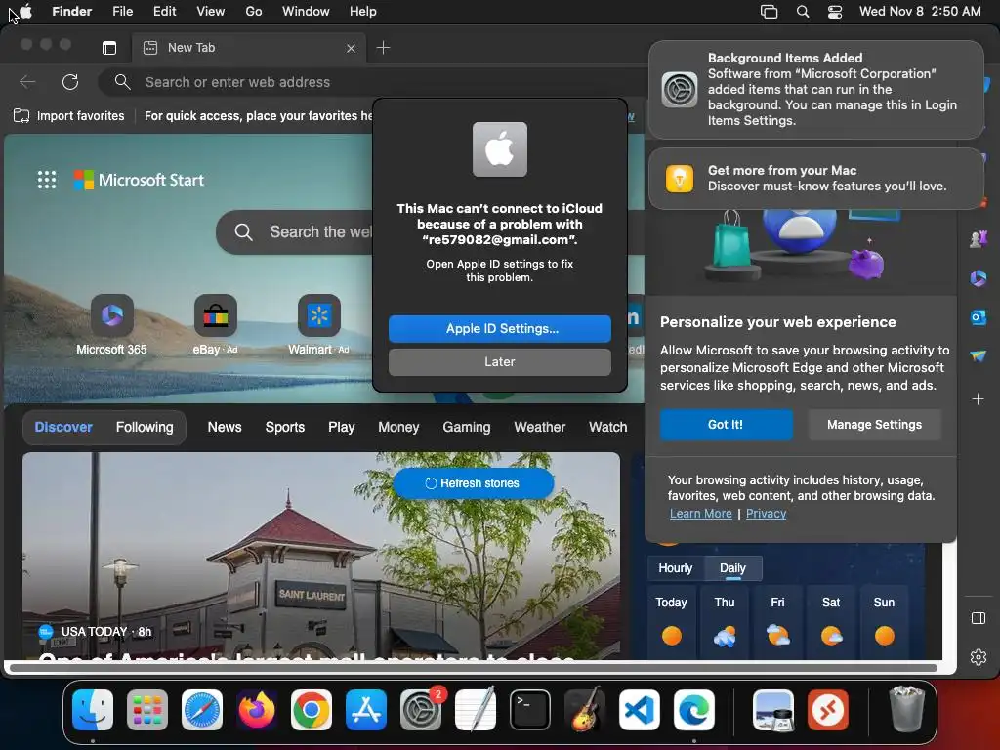1000x750 pixels.
Task: Select Sat forecast in weather card
Action: [x=831, y=621]
